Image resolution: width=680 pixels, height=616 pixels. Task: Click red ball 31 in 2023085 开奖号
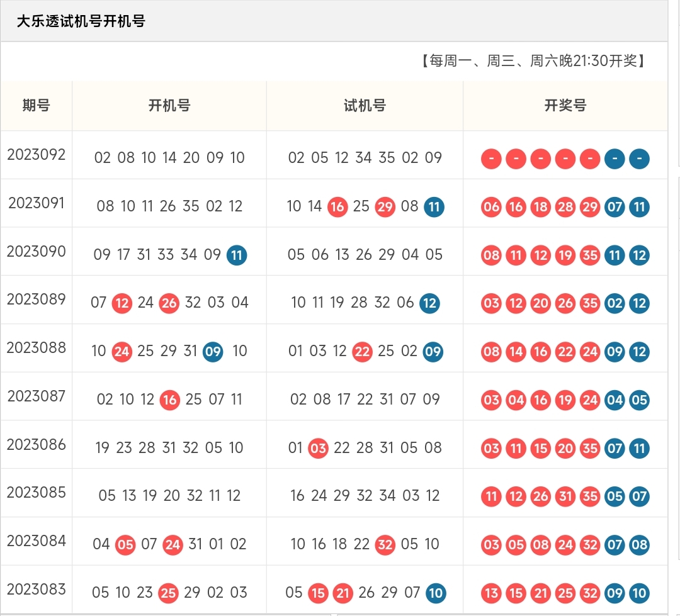tap(565, 497)
